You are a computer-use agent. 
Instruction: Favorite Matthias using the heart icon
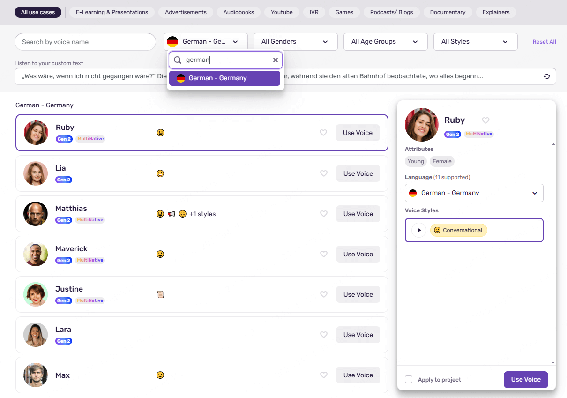(x=323, y=214)
